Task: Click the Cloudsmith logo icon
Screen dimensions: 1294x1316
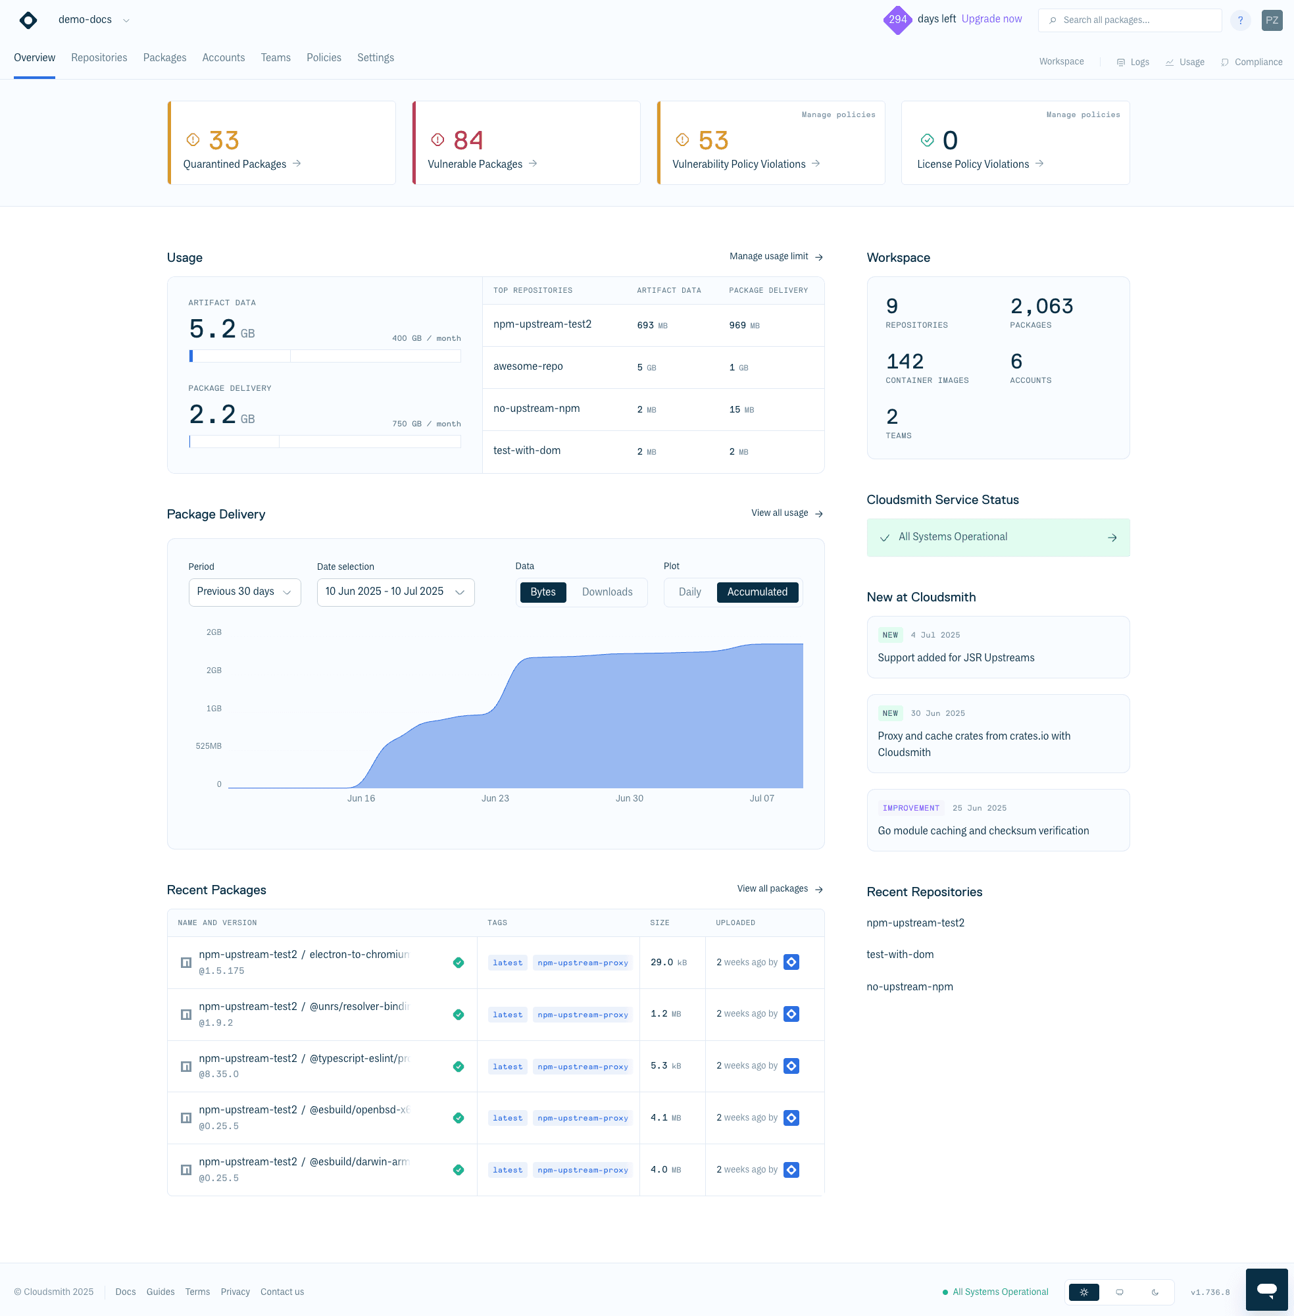Action: pos(28,20)
